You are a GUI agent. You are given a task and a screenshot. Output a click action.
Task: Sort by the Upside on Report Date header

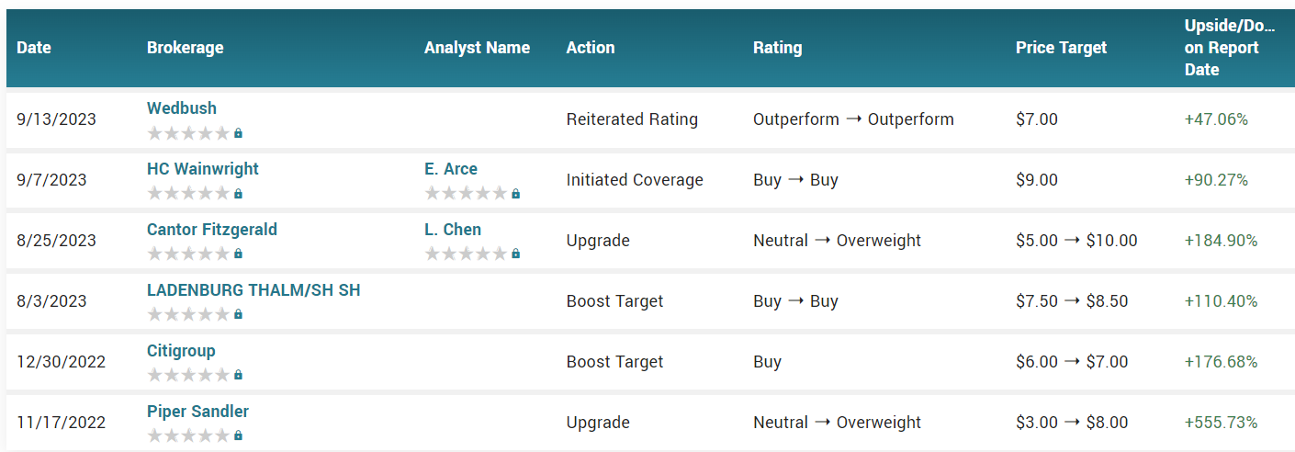point(1231,48)
